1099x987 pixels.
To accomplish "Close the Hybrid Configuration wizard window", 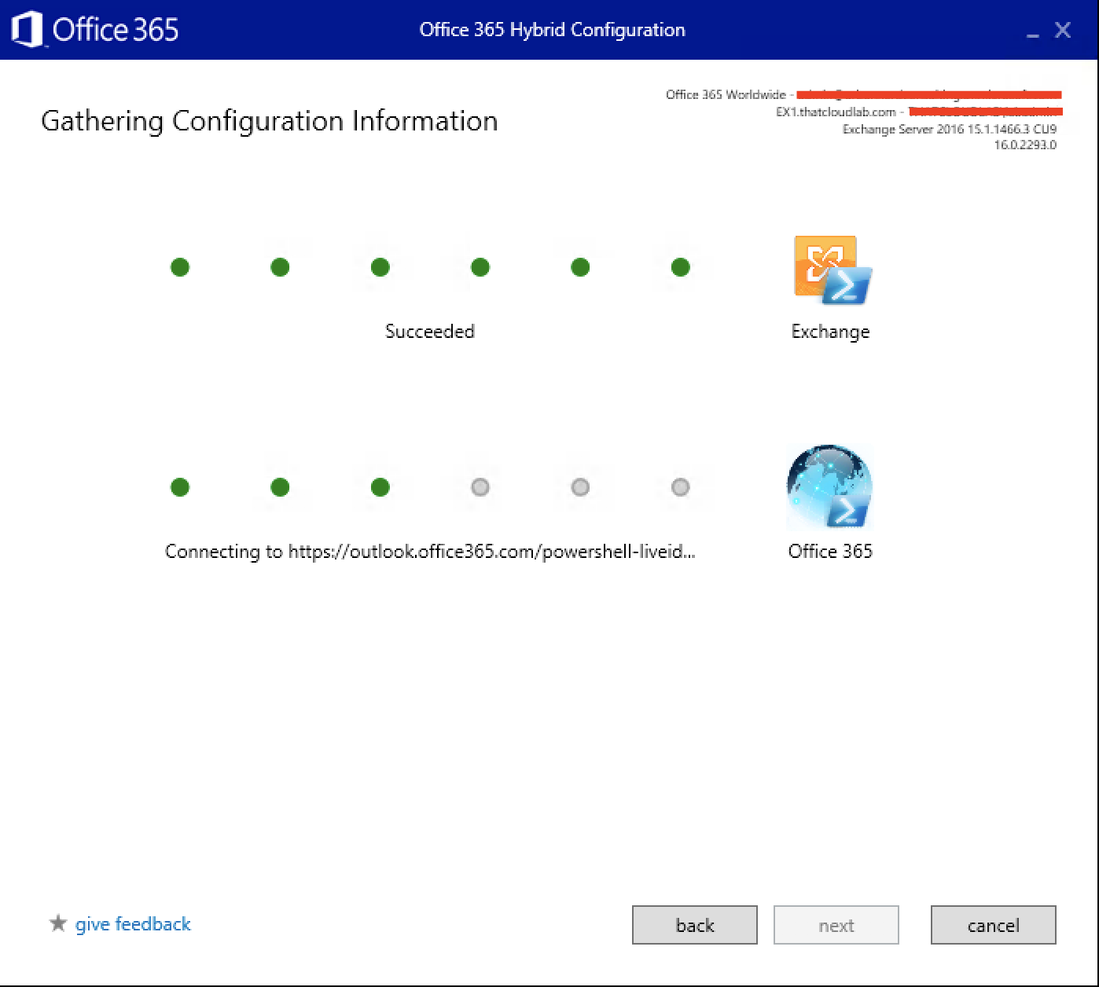I will click(1063, 31).
